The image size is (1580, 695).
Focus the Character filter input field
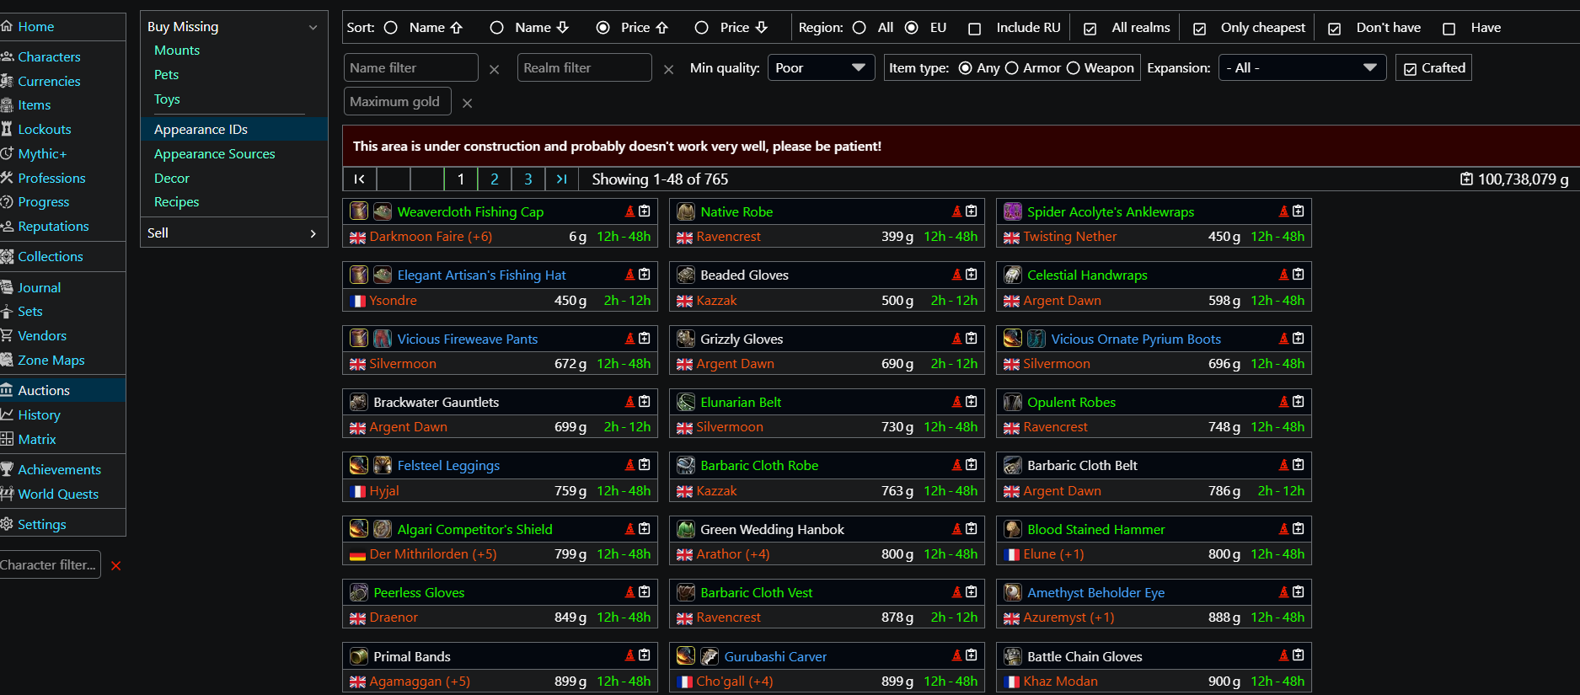tap(50, 564)
